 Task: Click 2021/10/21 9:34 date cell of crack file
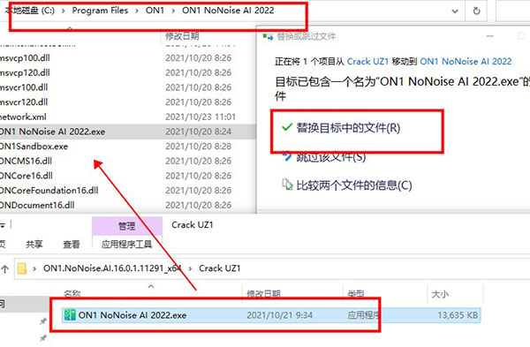tap(279, 315)
